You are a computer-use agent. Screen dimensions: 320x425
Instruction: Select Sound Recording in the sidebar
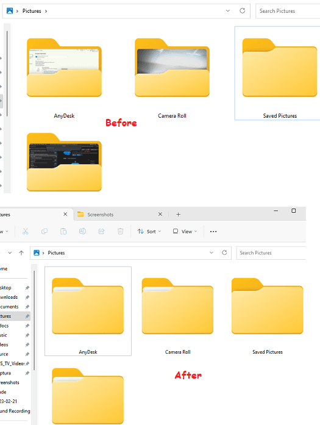click(15, 411)
